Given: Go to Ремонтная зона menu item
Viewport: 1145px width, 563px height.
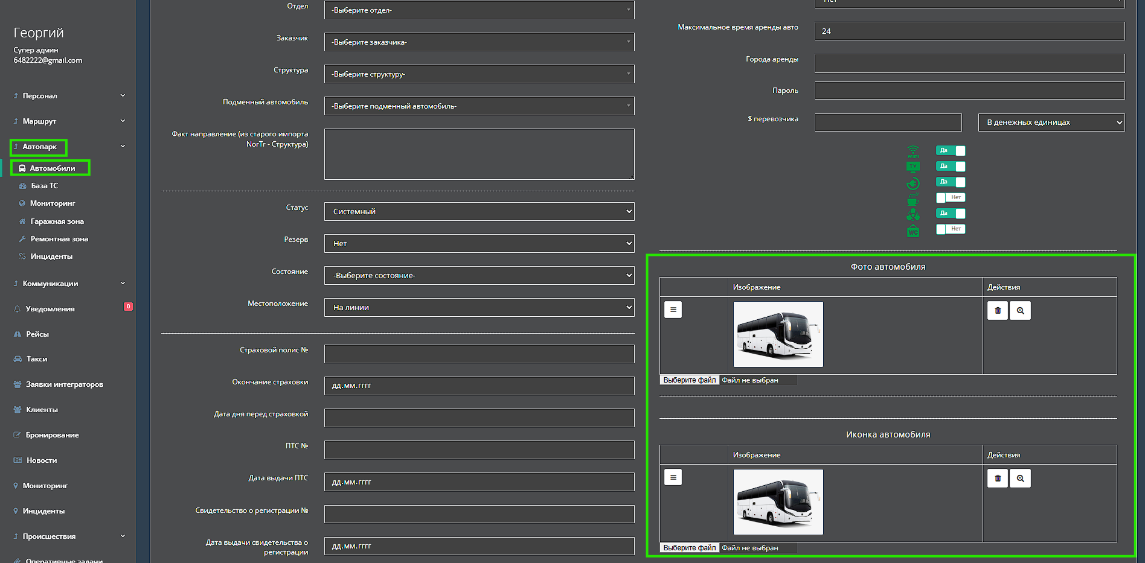Looking at the screenshot, I should pos(59,239).
